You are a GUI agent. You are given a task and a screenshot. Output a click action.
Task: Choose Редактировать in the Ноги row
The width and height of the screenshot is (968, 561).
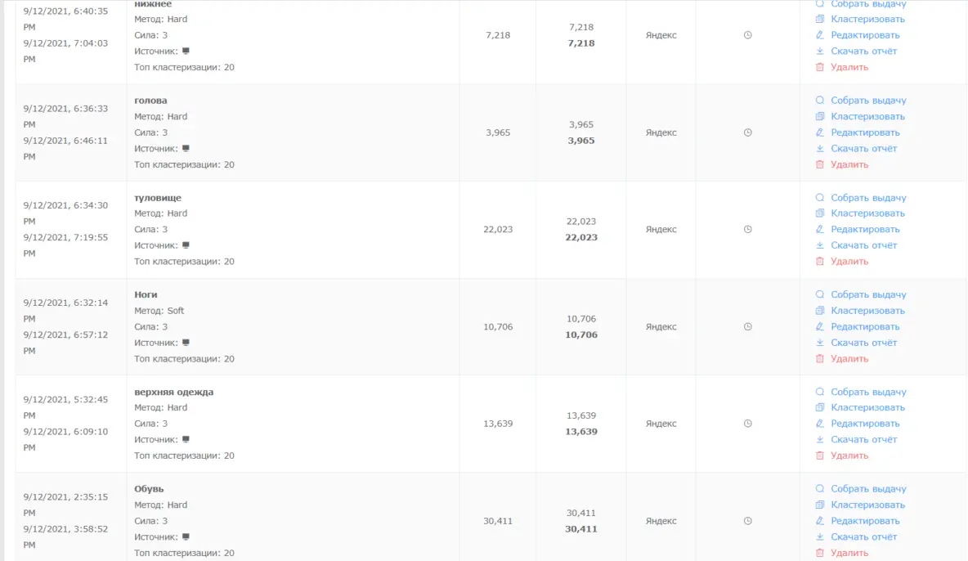coord(865,327)
